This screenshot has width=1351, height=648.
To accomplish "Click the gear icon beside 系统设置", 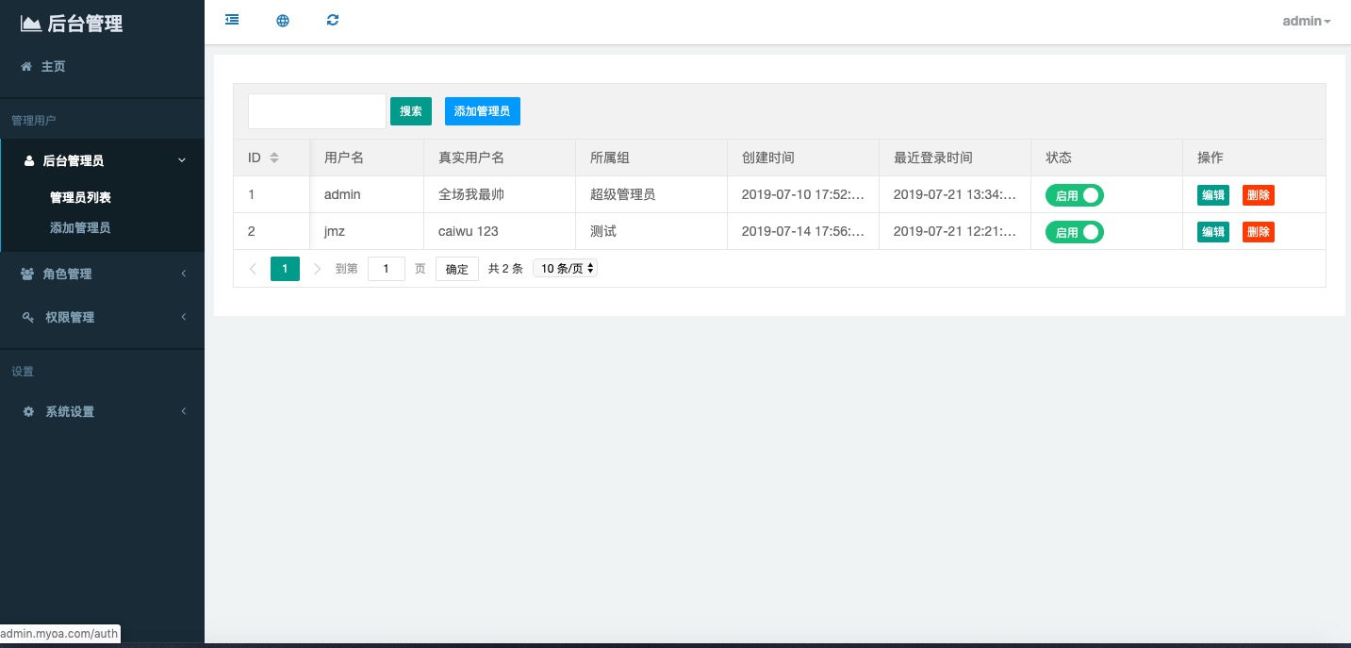I will (28, 411).
